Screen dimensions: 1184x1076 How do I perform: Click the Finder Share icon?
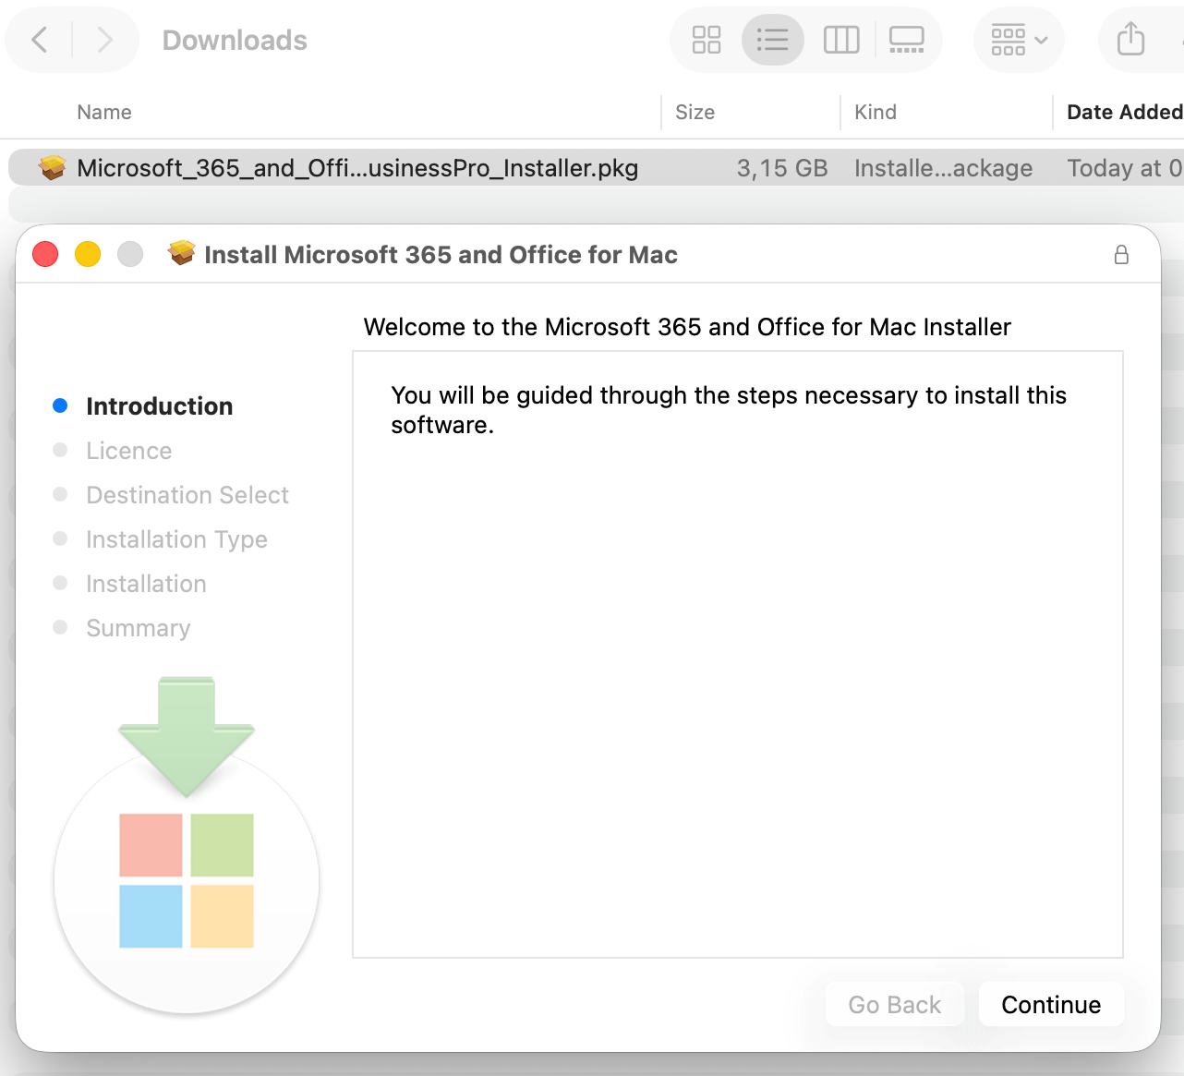pos(1130,40)
